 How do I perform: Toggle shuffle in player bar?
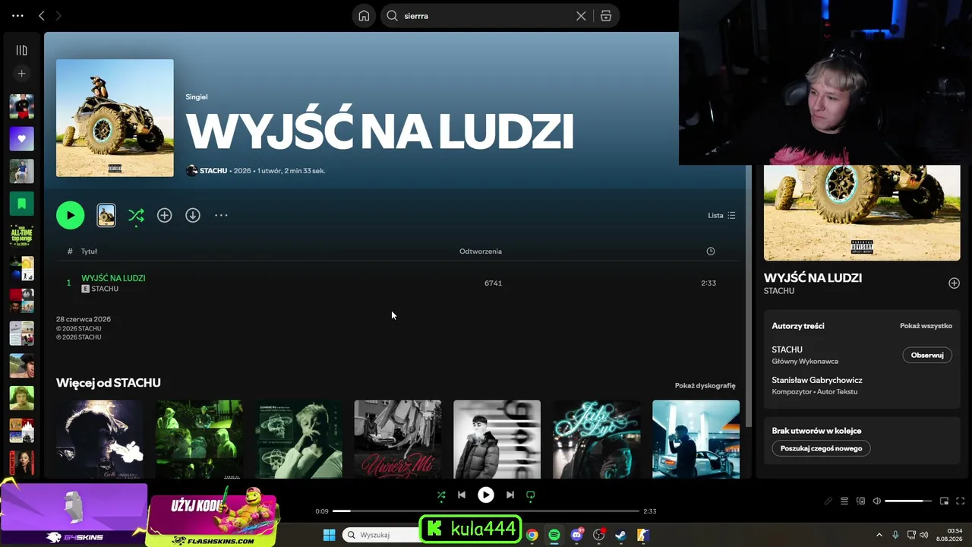pyautogui.click(x=441, y=495)
